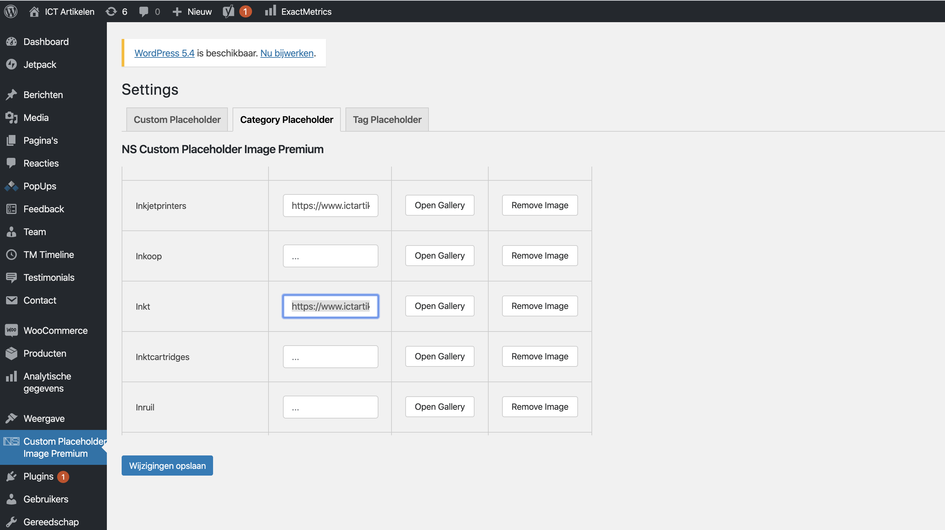The image size is (945, 530).
Task: Click the Reacties comment icon
Action: (11, 163)
